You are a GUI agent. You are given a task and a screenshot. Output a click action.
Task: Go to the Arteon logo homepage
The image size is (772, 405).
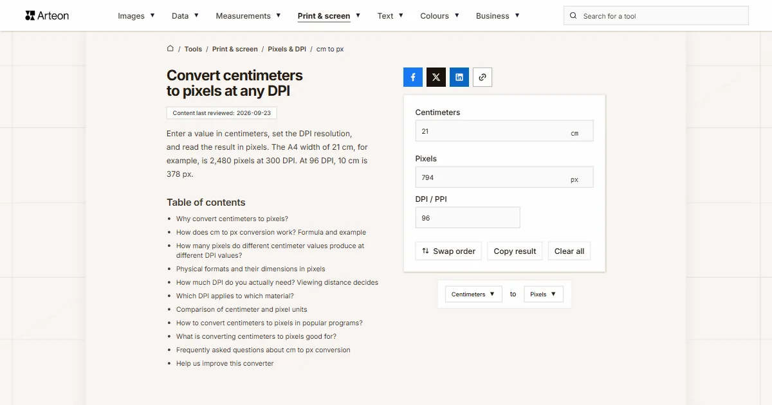[x=47, y=15]
